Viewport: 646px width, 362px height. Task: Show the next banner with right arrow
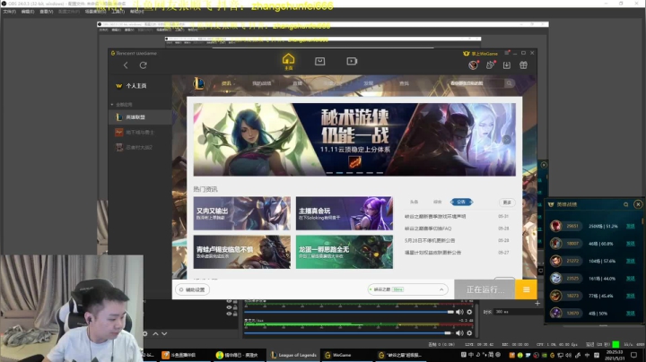507,140
